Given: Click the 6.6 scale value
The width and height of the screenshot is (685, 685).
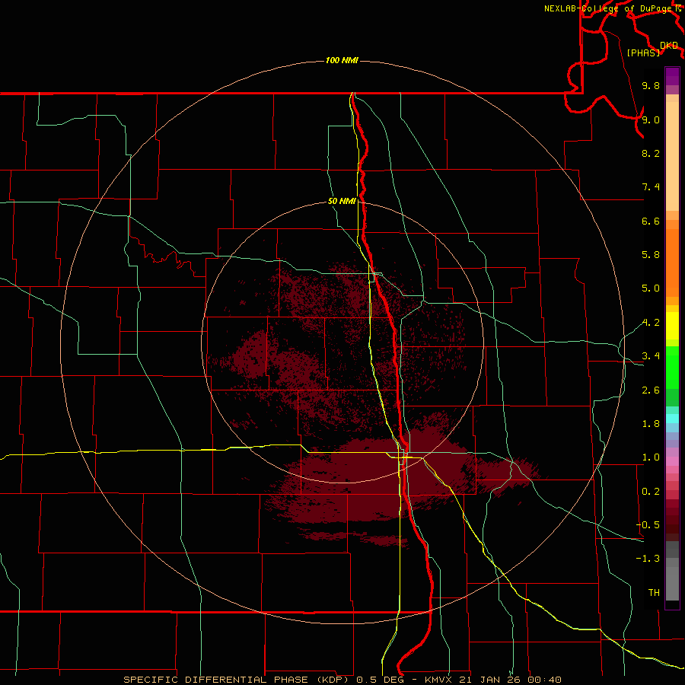Looking at the screenshot, I should click(651, 221).
